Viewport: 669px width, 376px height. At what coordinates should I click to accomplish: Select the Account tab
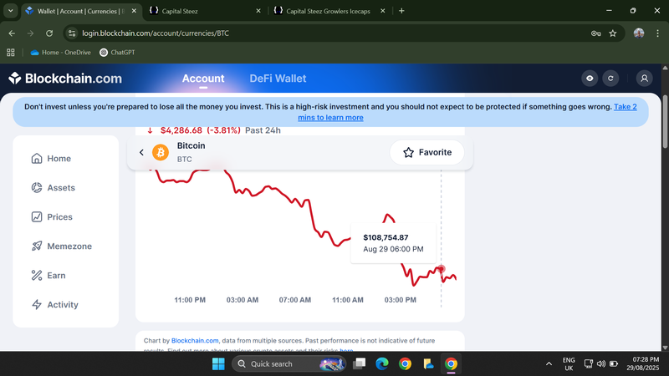click(203, 79)
